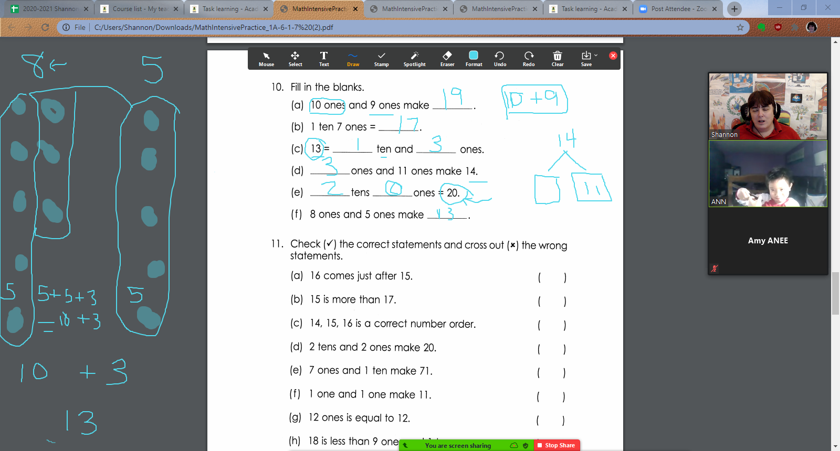Screen dimensions: 840x451
Task: Bookmark this page with the star
Action: [x=740, y=27]
